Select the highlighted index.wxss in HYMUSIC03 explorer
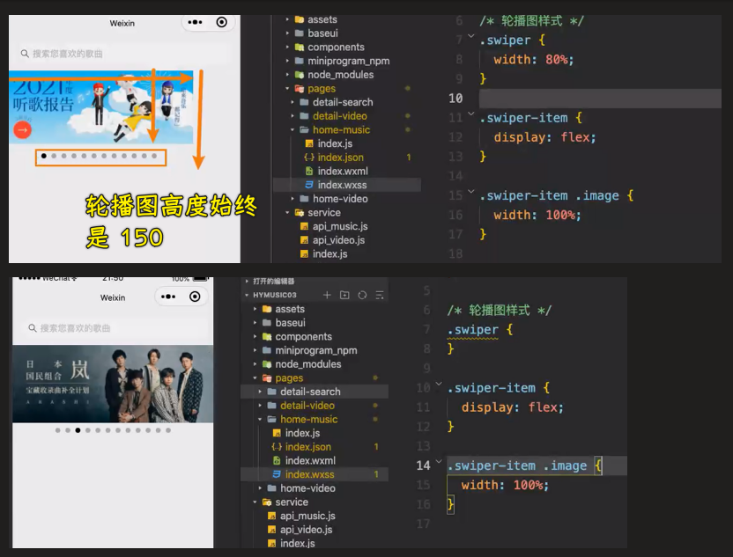This screenshot has height=557, width=733. (x=315, y=474)
